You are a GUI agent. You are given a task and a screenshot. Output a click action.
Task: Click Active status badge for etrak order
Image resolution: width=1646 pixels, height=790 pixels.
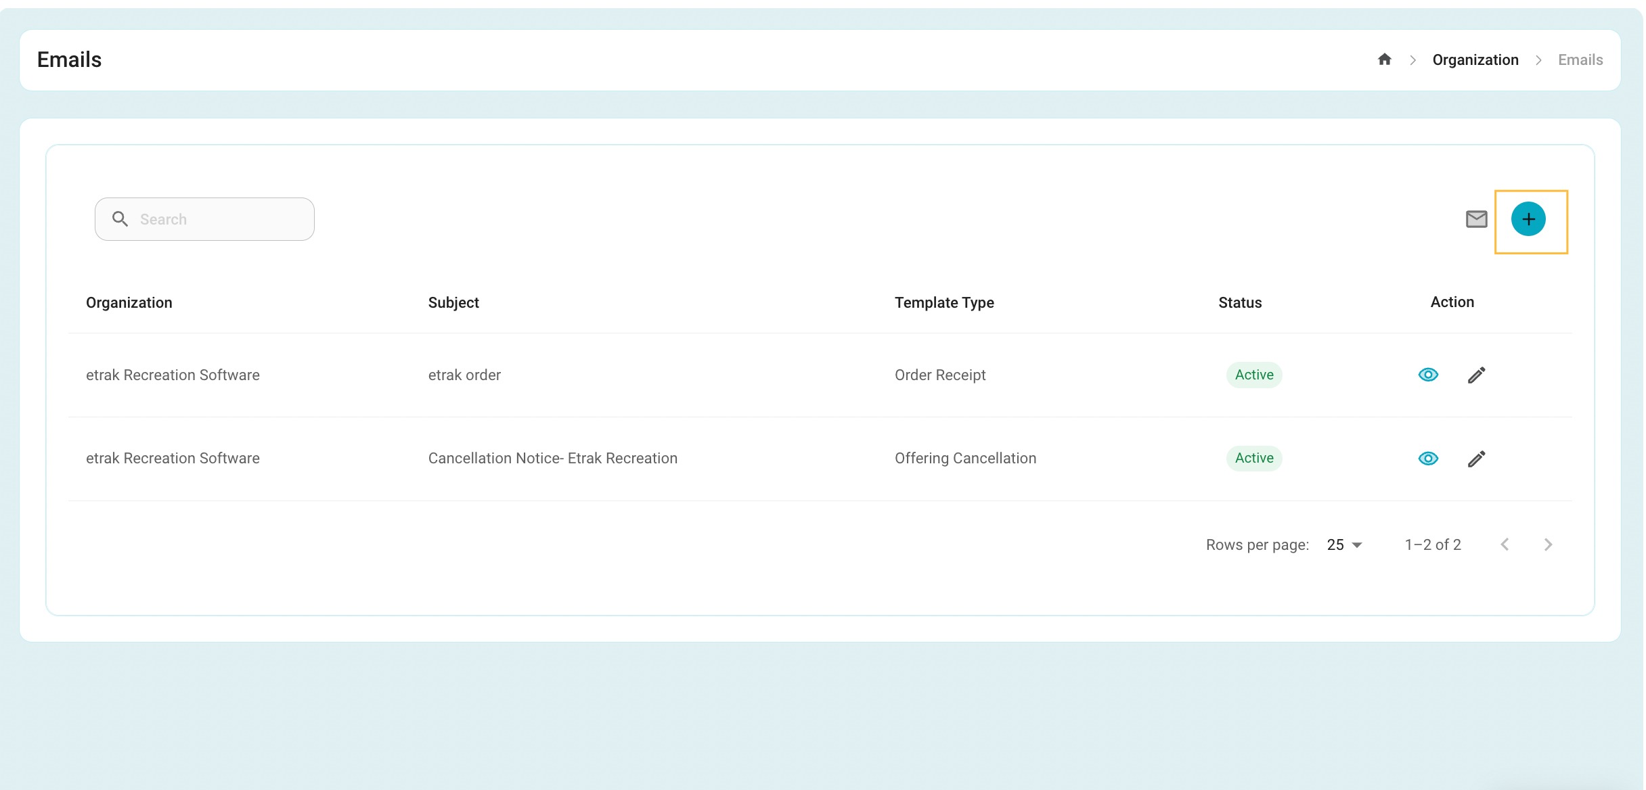[1254, 375]
